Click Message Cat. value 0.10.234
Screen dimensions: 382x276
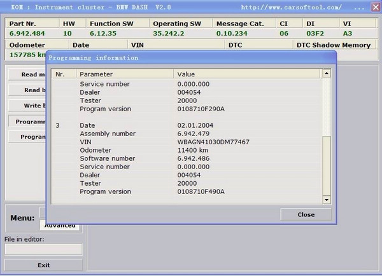(232, 33)
